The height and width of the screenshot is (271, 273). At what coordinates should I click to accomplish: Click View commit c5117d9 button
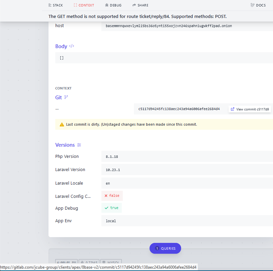[x=250, y=109]
